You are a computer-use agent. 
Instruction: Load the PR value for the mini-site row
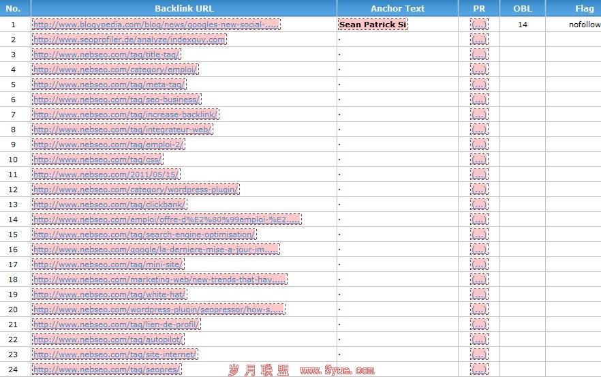click(479, 265)
